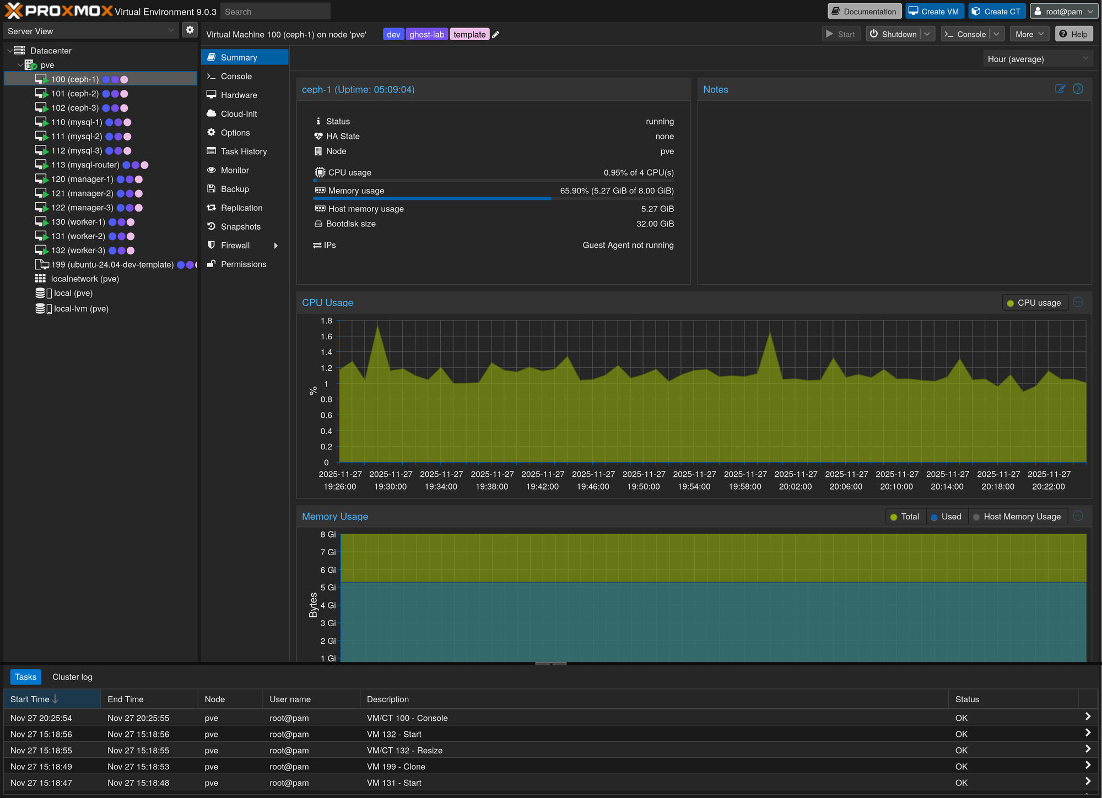Open the server view settings gear

coord(190,30)
